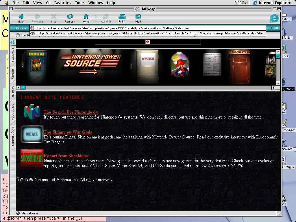Open 'Report from Shoshinkai' link
The height and width of the screenshot is (222, 296).
66,156
